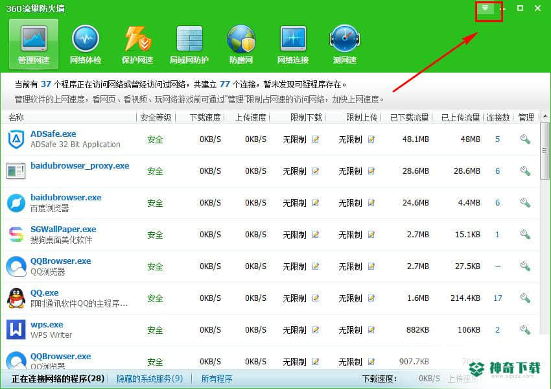The height and width of the screenshot is (389, 551).
Task: Edit upload limit for ADSafe.exe
Action: (x=371, y=139)
